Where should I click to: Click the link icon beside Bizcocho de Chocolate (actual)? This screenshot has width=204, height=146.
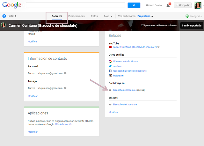coord(110,90)
